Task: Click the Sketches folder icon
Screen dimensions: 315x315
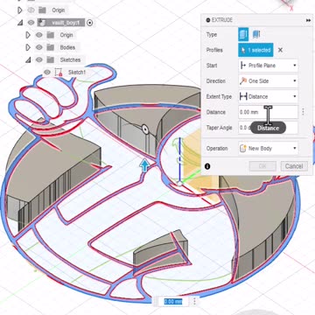Action: click(x=51, y=59)
